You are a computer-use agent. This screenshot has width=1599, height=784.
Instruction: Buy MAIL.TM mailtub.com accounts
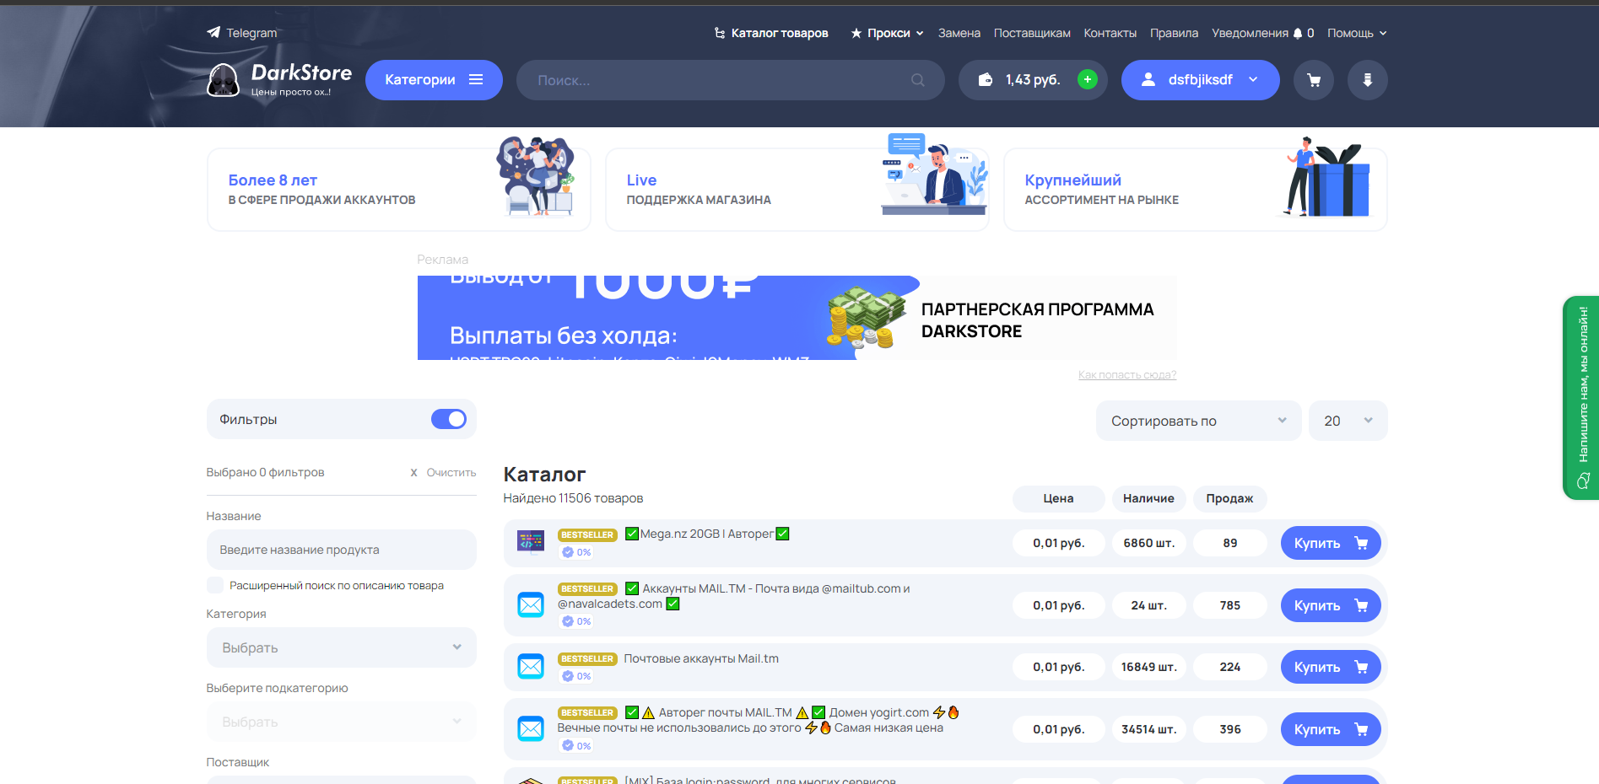(x=1331, y=605)
